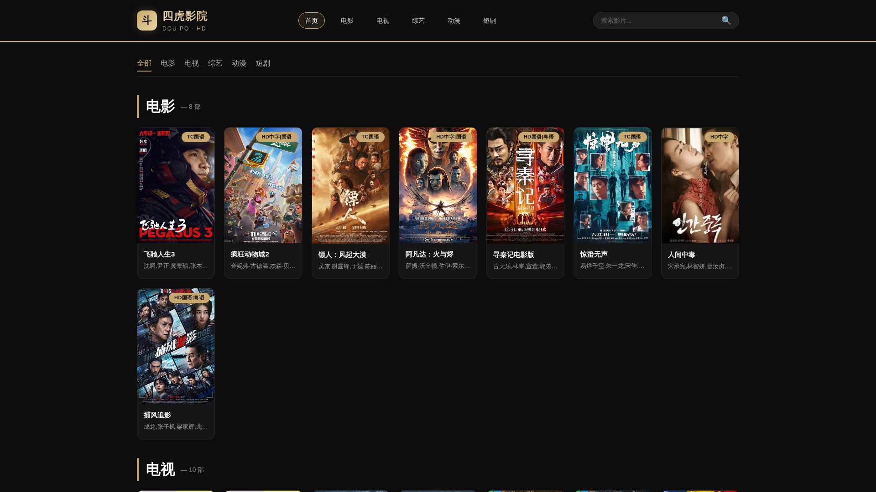Viewport: 876px width, 492px height.
Task: Open the 阿凡达：火与烬 poster
Action: point(438,185)
